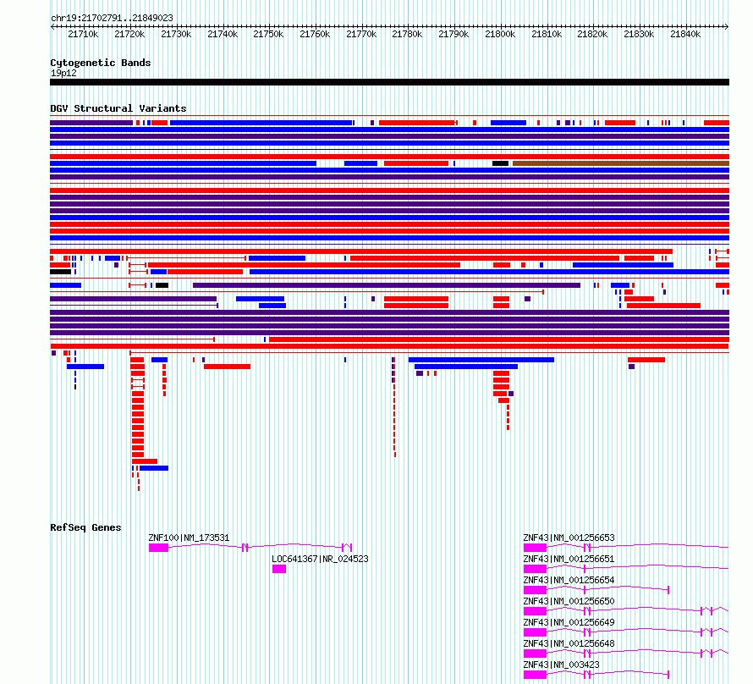Click the large magenta ZNF100 exon block
Screen dimensions: 753x684
point(158,548)
